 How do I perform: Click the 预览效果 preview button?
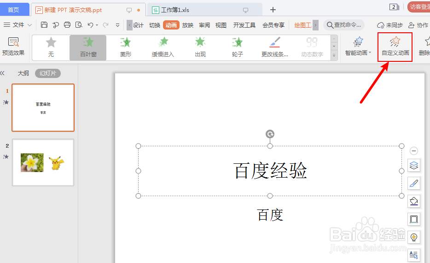click(x=13, y=47)
